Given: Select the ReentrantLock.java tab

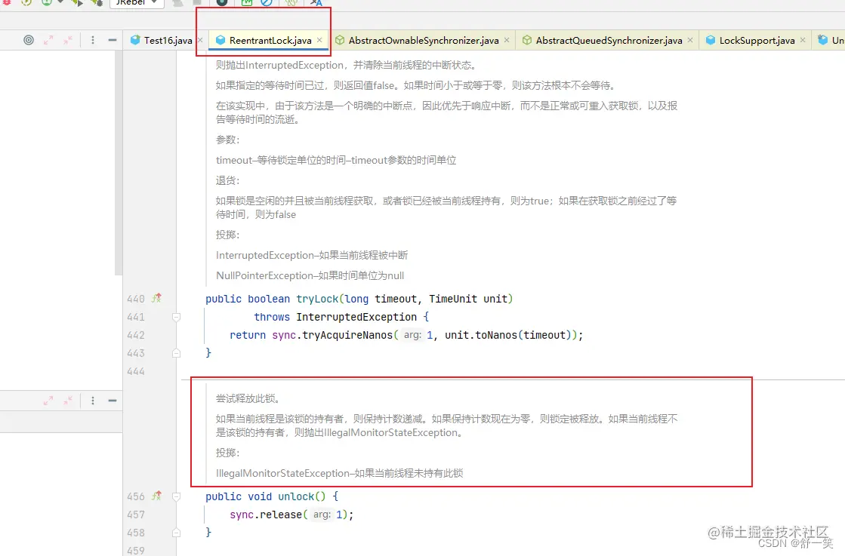Looking at the screenshot, I should [270, 41].
